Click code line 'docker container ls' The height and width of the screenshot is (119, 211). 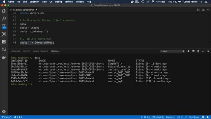click(34, 31)
